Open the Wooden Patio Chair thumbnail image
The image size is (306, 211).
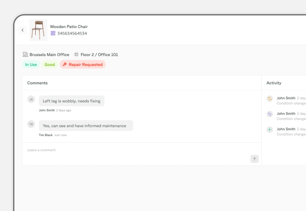pos(38,30)
